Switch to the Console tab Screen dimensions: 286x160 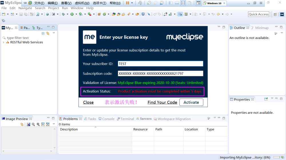pyautogui.click(x=106, y=119)
